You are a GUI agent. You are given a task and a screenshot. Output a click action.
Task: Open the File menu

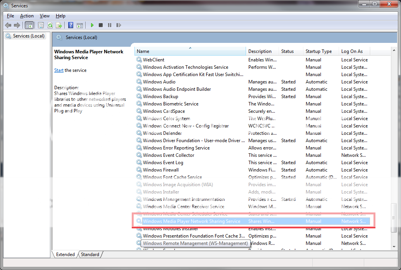(10, 16)
